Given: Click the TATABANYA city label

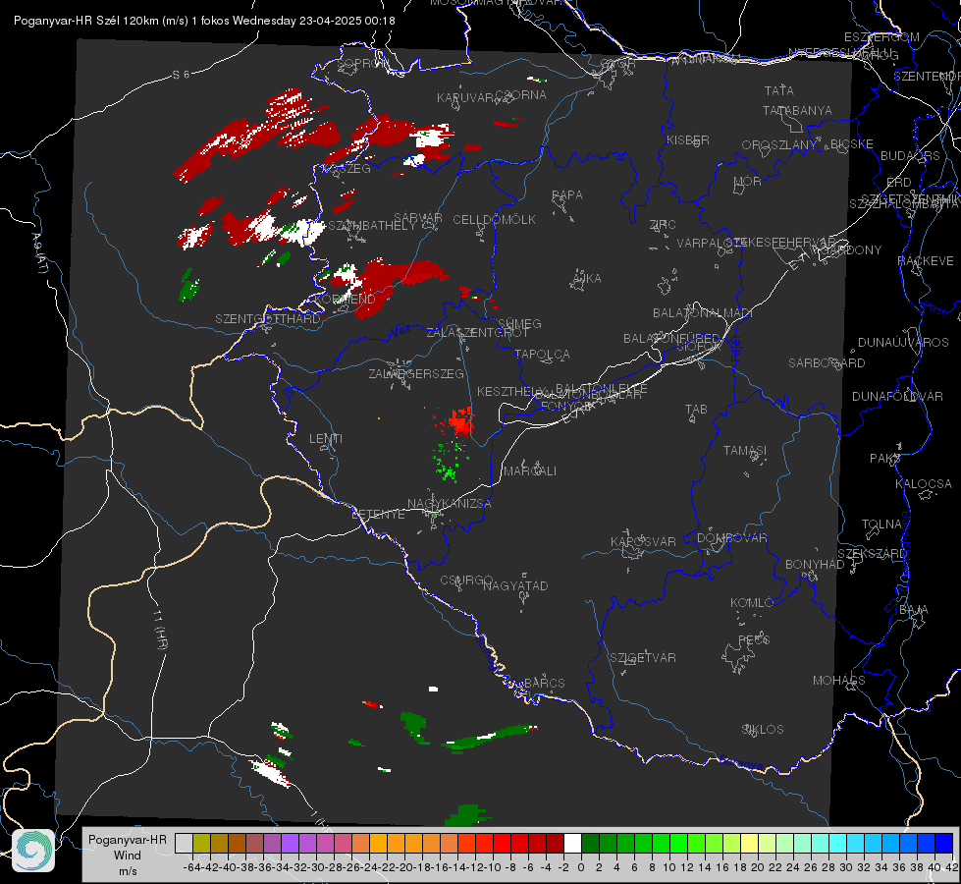Looking at the screenshot, I should [x=797, y=110].
